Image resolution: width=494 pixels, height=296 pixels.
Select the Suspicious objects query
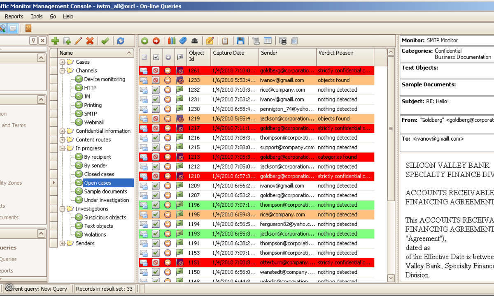tap(105, 217)
